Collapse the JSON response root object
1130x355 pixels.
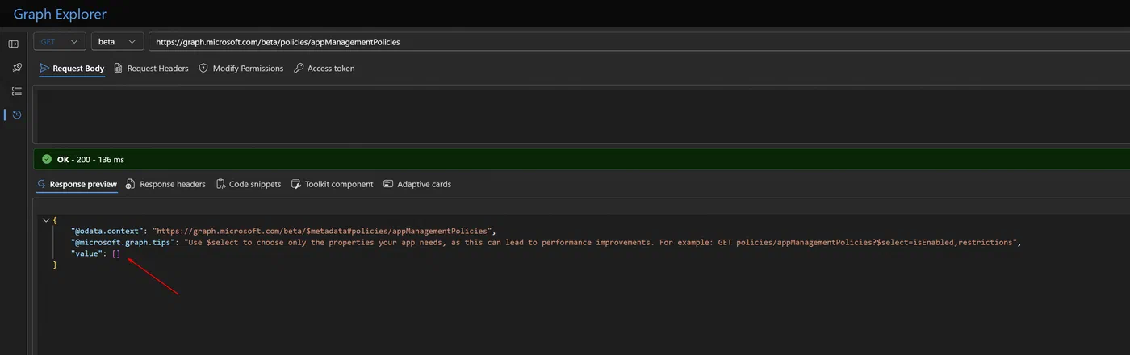pos(45,219)
